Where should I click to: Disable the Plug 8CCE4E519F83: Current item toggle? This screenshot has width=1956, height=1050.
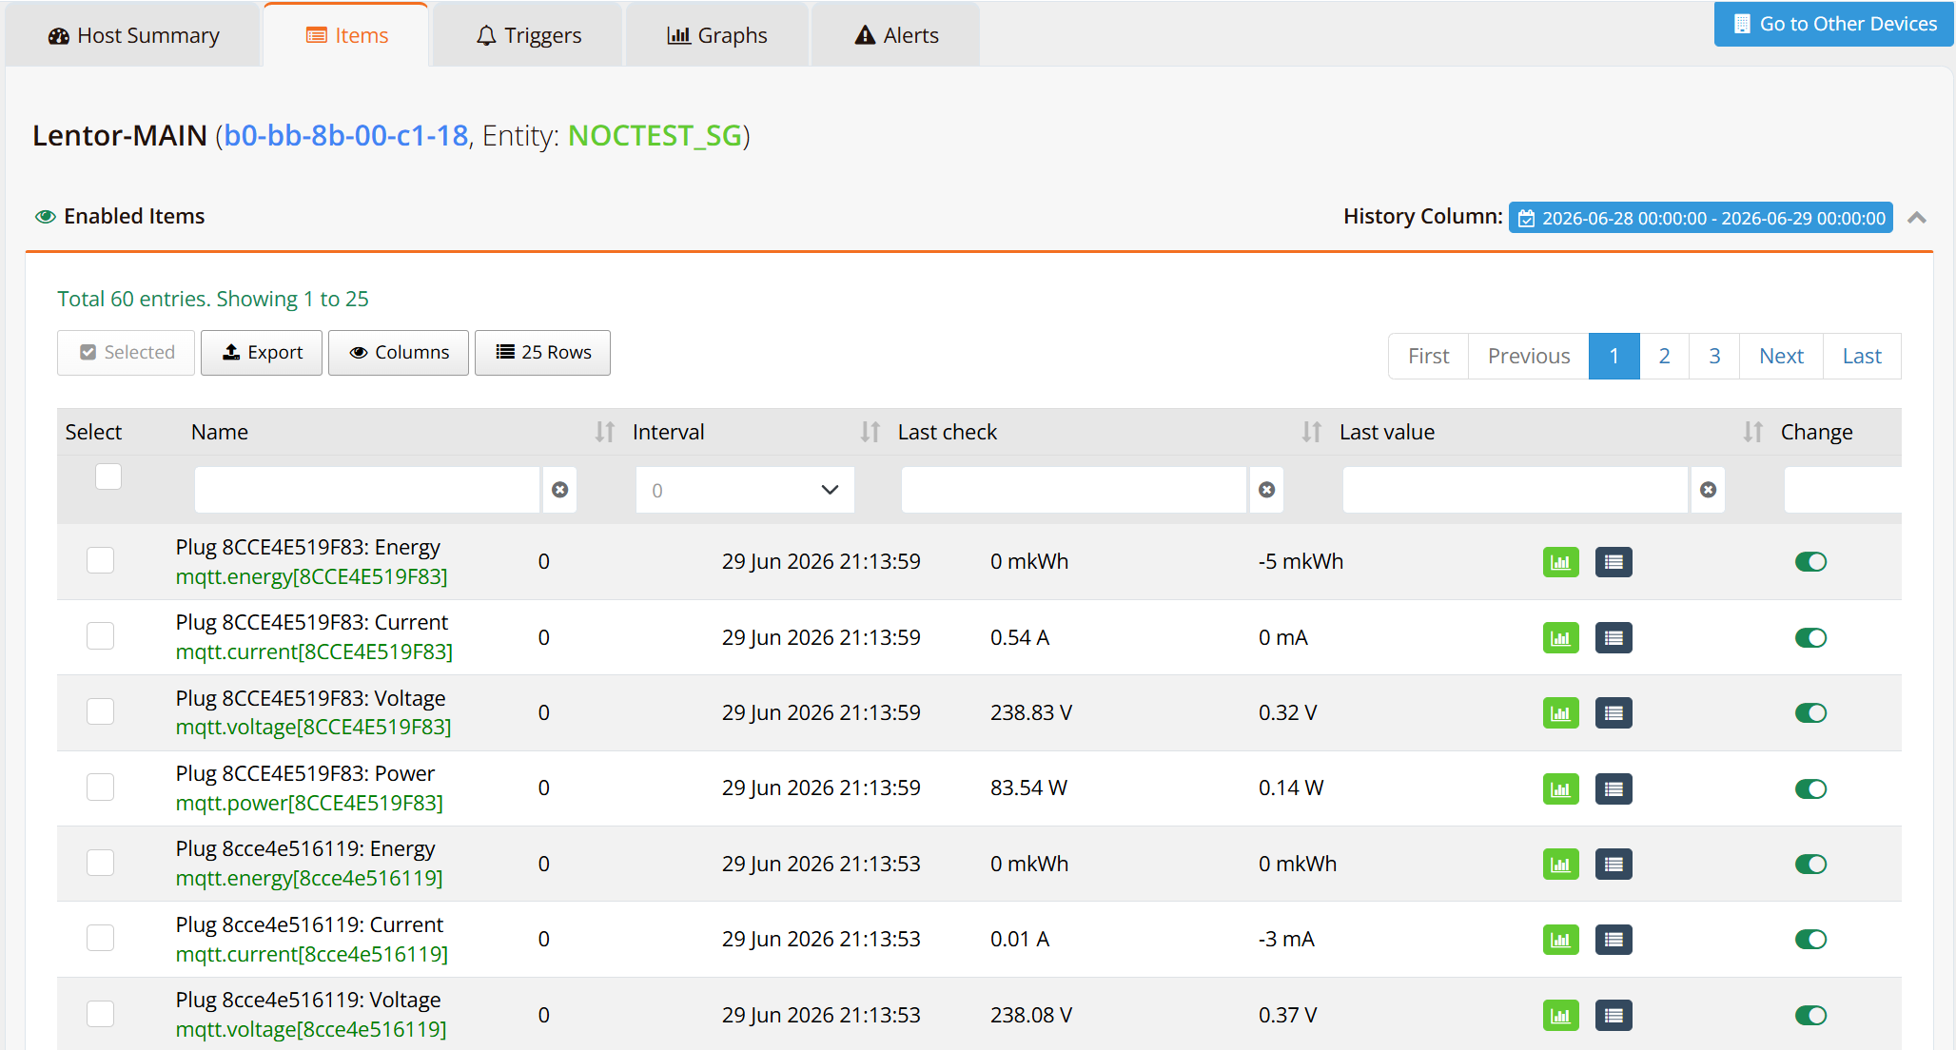pyautogui.click(x=1810, y=637)
